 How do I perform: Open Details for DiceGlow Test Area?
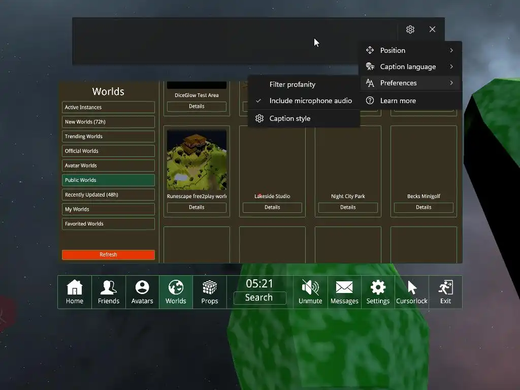coord(197,107)
